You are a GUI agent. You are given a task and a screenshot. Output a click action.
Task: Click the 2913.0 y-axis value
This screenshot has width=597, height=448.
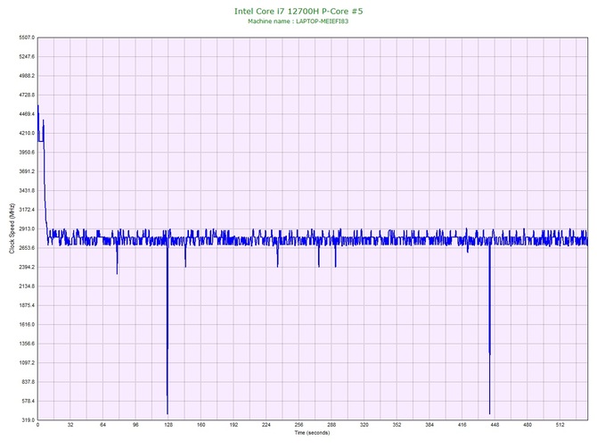pyautogui.click(x=27, y=228)
